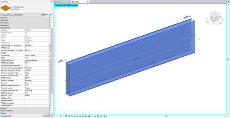Click the SP Wall Panel type thumbnail
This screenshot has width=230, height=118.
(5, 8)
